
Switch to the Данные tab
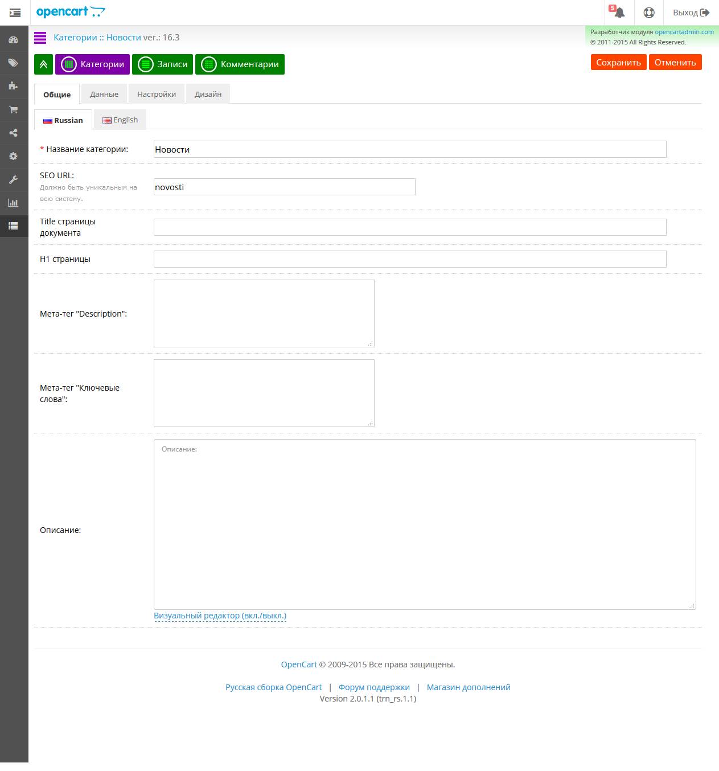coord(104,94)
